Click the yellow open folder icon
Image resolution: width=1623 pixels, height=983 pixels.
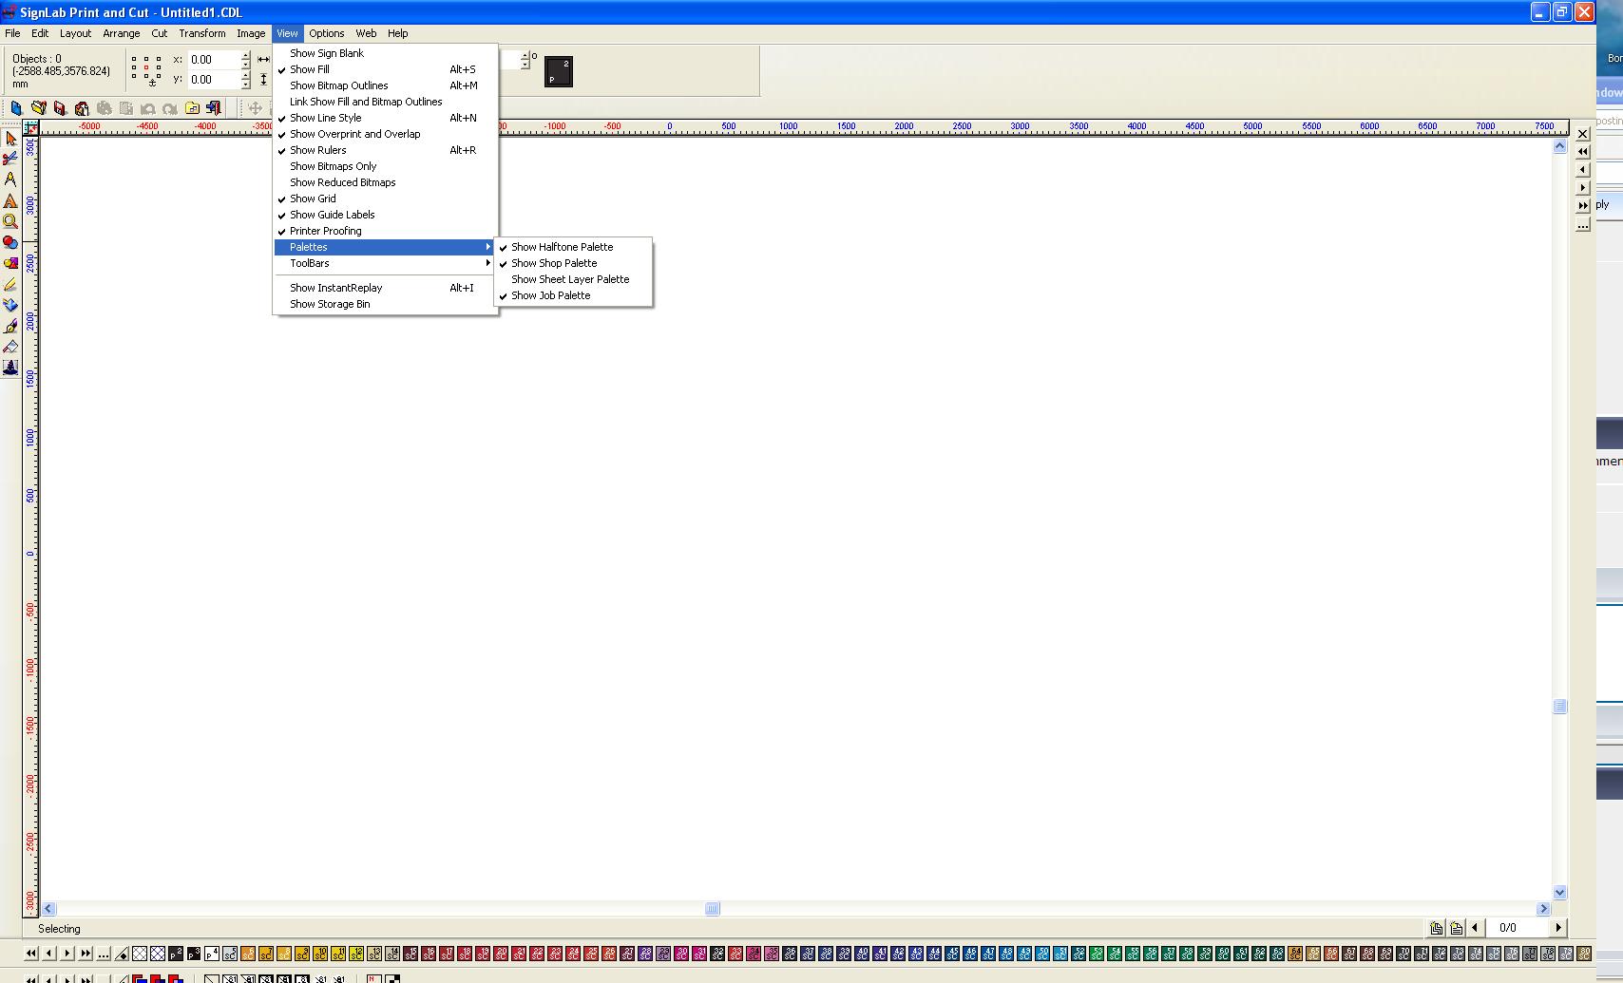[38, 108]
